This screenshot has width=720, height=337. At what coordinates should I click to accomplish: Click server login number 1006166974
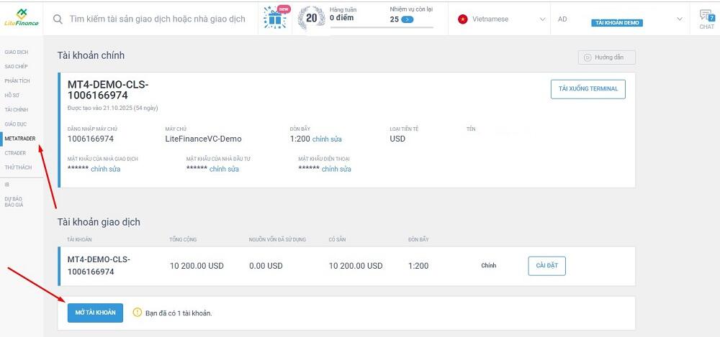[x=91, y=139]
